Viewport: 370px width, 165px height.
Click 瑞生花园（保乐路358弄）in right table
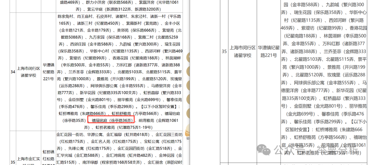tap(318, 13)
